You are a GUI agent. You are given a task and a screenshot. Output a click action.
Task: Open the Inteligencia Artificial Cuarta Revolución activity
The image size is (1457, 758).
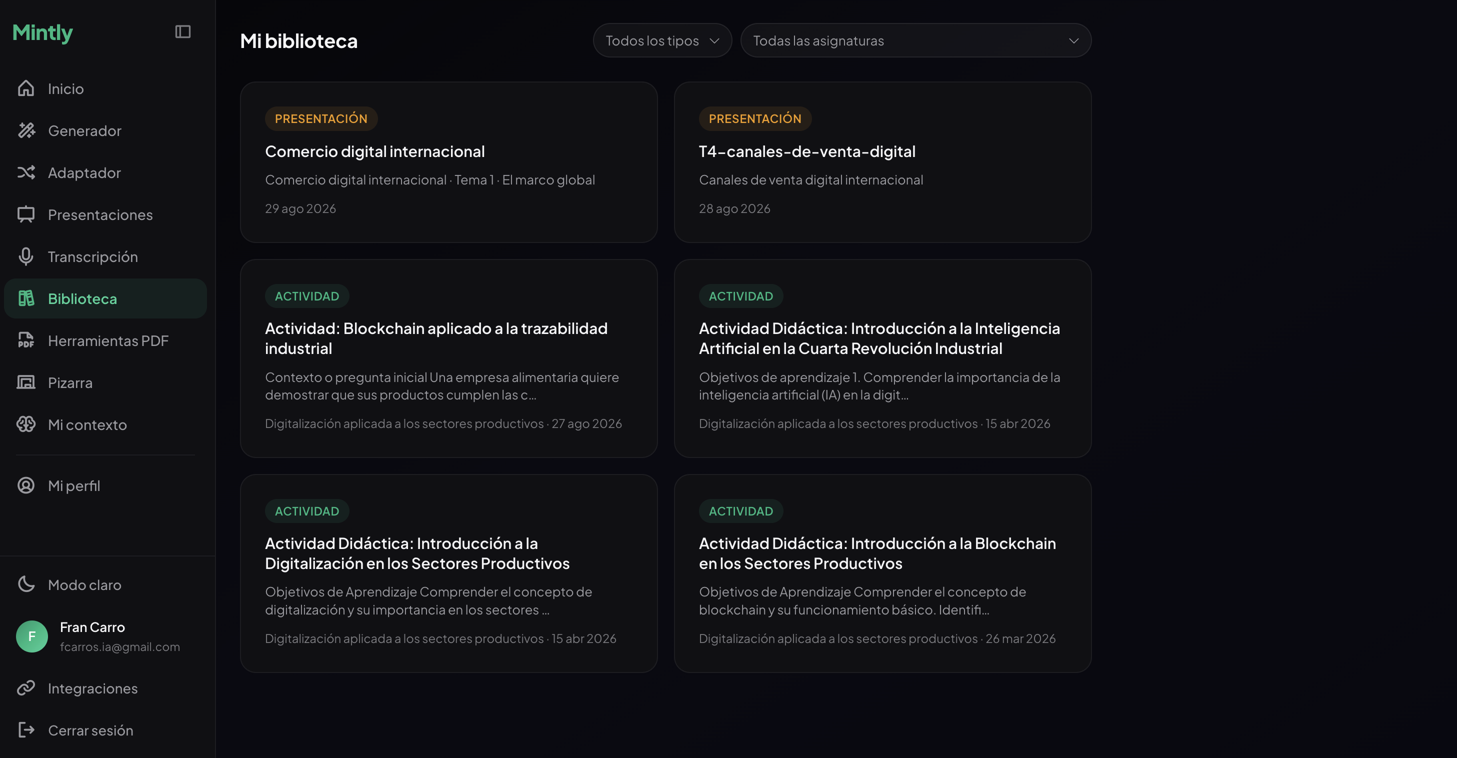pos(879,338)
